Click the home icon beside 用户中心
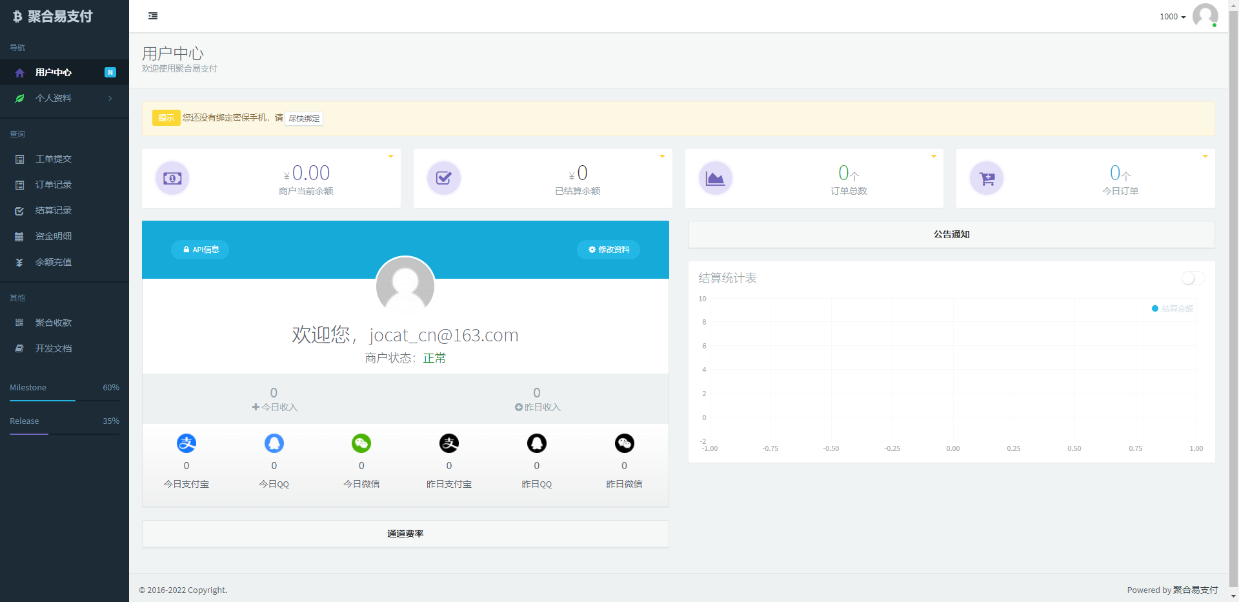 (19, 73)
